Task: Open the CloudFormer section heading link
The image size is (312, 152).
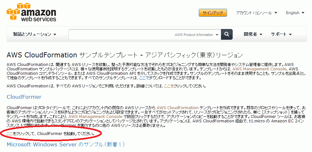Action: 24,97
